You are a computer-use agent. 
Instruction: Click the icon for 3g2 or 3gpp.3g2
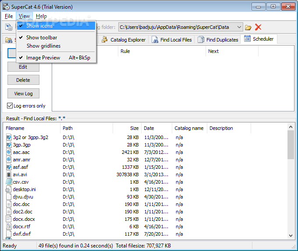tap(9, 137)
